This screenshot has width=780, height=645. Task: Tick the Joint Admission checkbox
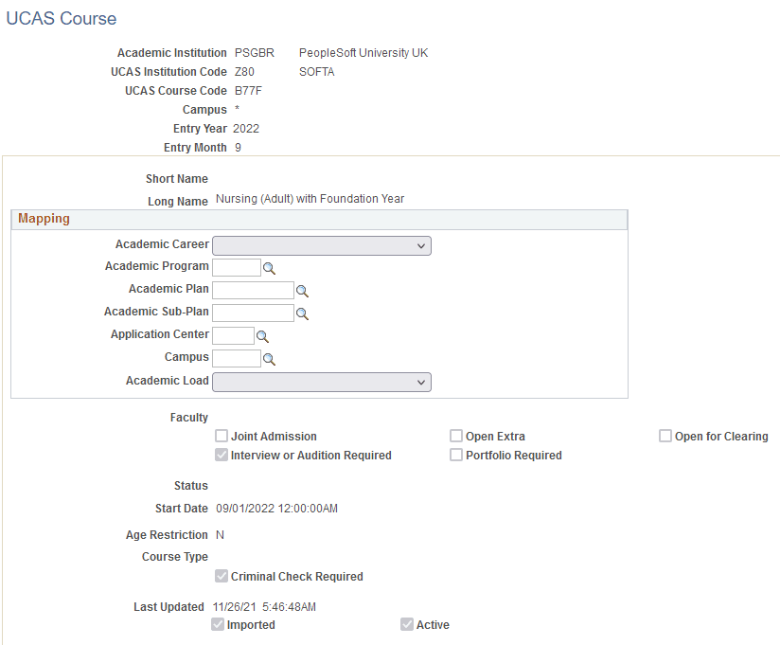[222, 436]
